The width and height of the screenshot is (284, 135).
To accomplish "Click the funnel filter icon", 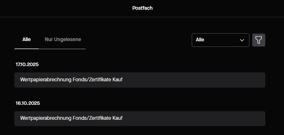I will (x=259, y=40).
